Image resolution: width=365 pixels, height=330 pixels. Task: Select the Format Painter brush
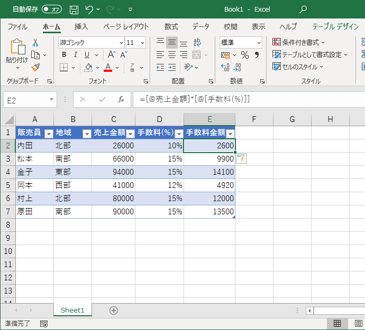[35, 68]
